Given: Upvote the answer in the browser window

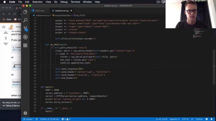Looking at the screenshot, I should (x=6, y=33).
